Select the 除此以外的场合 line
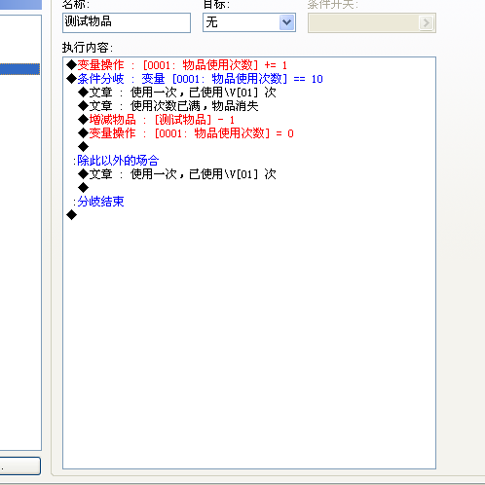Screen dimensions: 485x485 (x=116, y=161)
